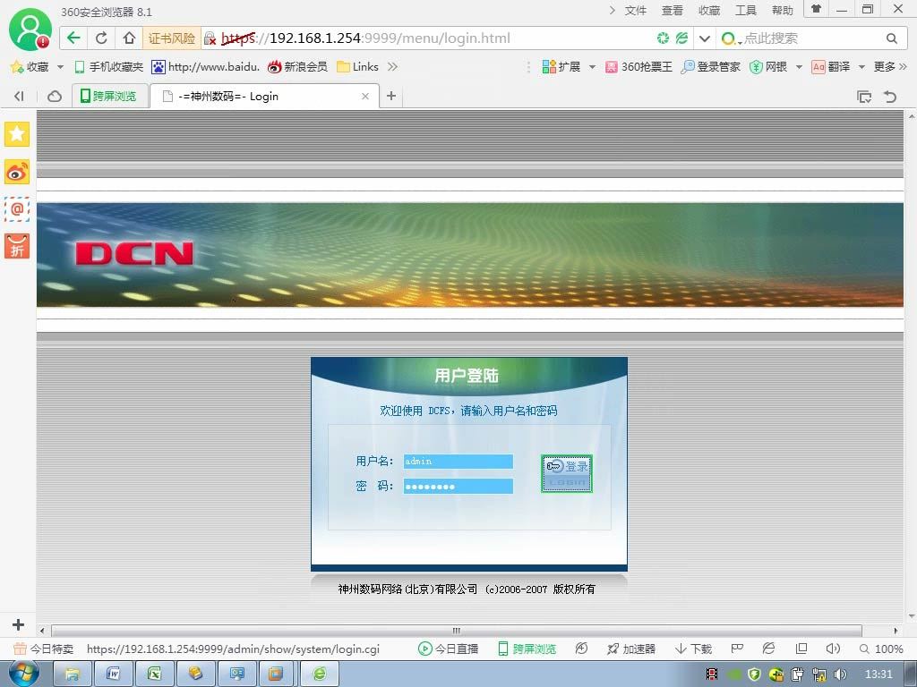The width and height of the screenshot is (917, 687).
Task: Expand the 翻译 dropdown arrow
Action: coord(861,67)
